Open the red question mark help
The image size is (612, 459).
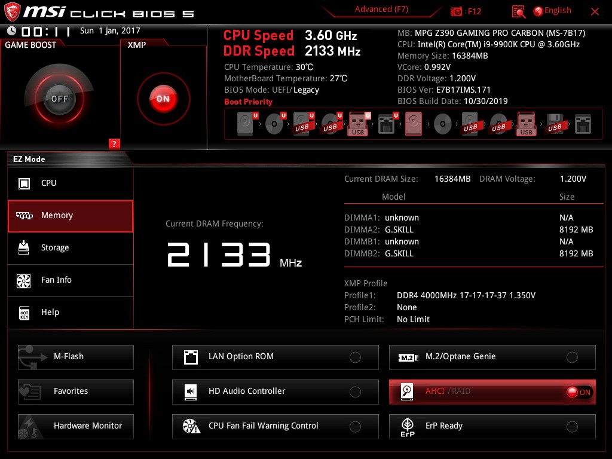(x=114, y=143)
